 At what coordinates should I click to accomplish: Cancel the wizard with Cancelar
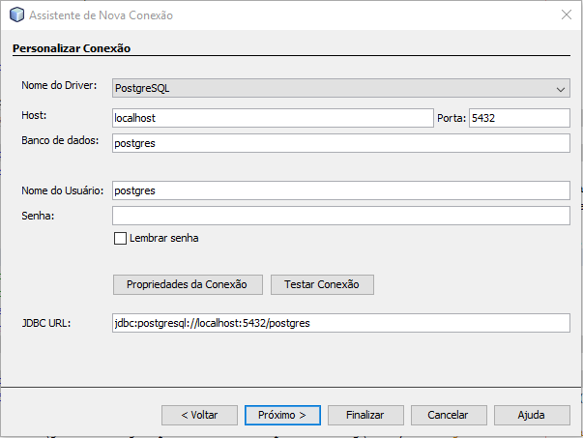(449, 415)
